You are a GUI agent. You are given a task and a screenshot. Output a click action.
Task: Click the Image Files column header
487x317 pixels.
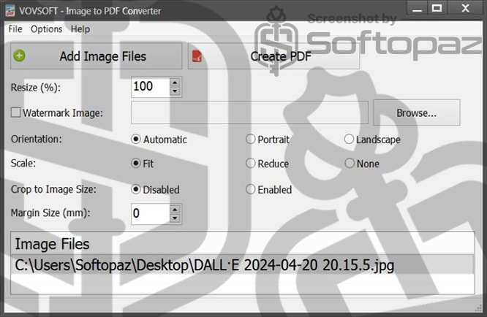(242, 243)
